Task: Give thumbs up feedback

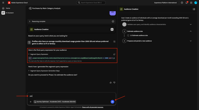Action: [x=111, y=83]
